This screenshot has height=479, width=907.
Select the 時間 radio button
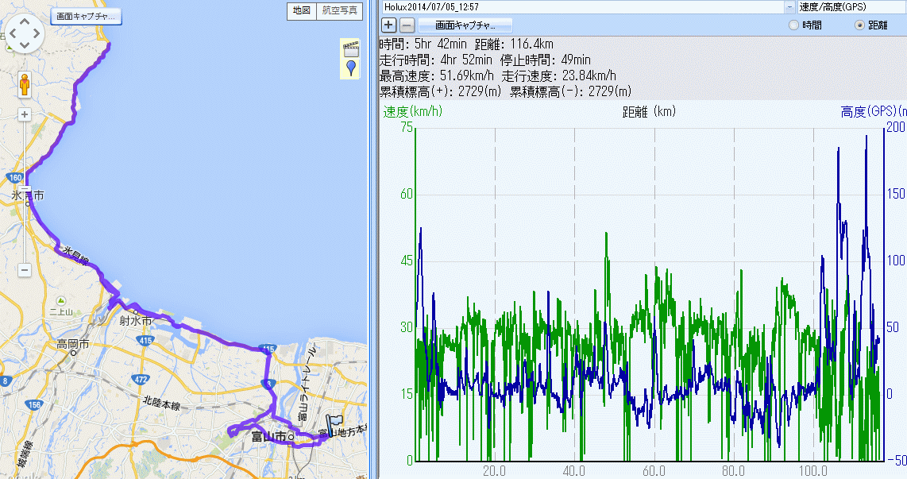click(794, 25)
